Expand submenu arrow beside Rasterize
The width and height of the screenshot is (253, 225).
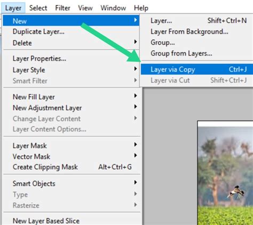click(x=136, y=205)
